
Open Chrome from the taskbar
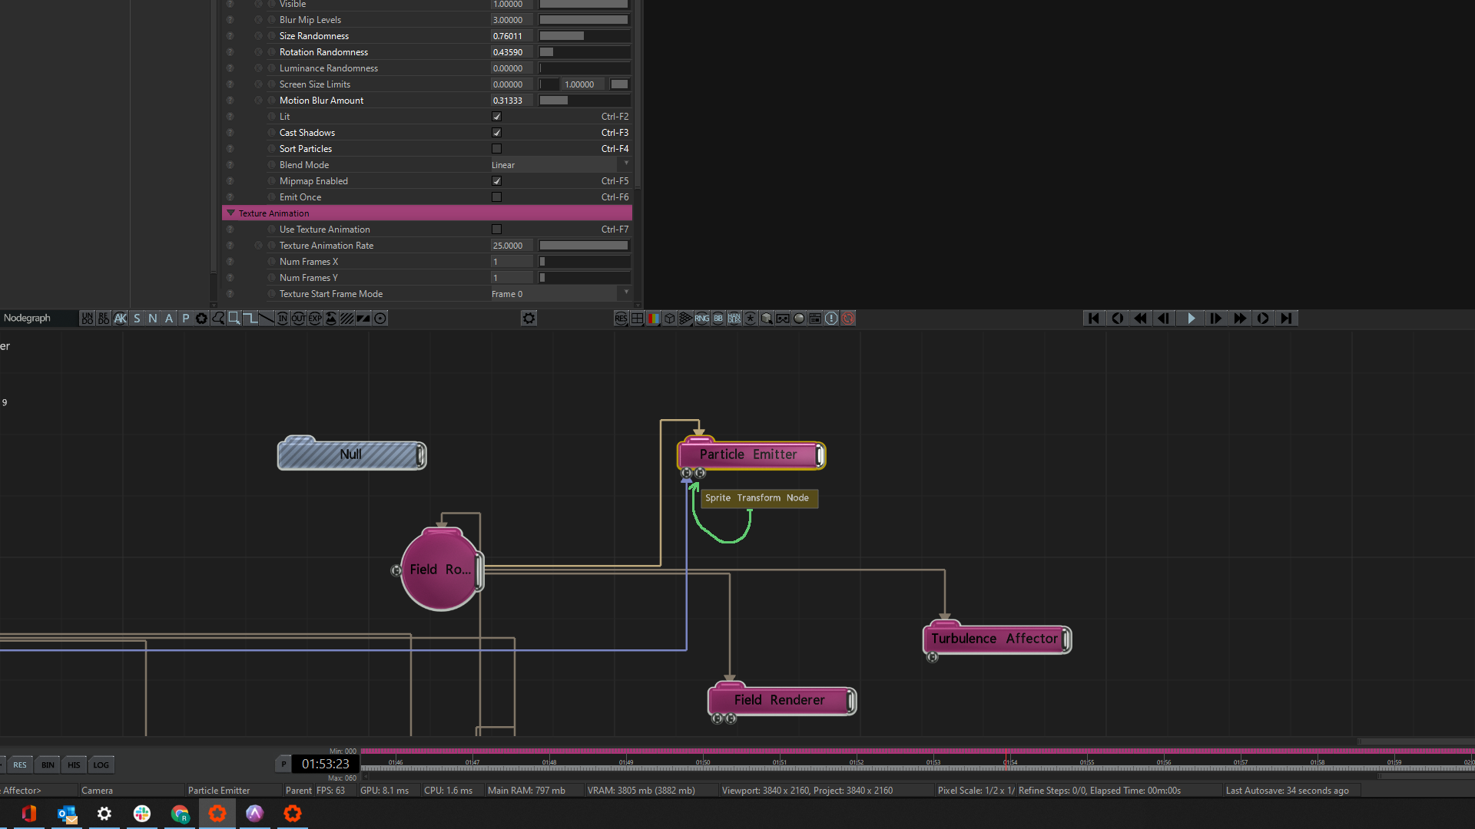coord(180,814)
